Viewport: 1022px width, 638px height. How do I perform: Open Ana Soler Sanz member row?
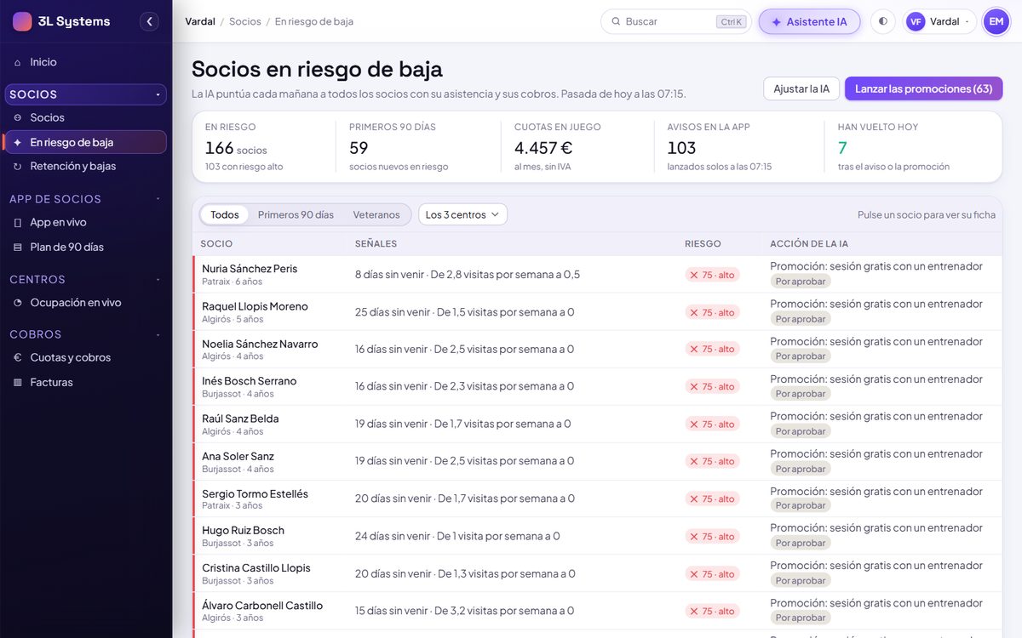[x=597, y=461]
